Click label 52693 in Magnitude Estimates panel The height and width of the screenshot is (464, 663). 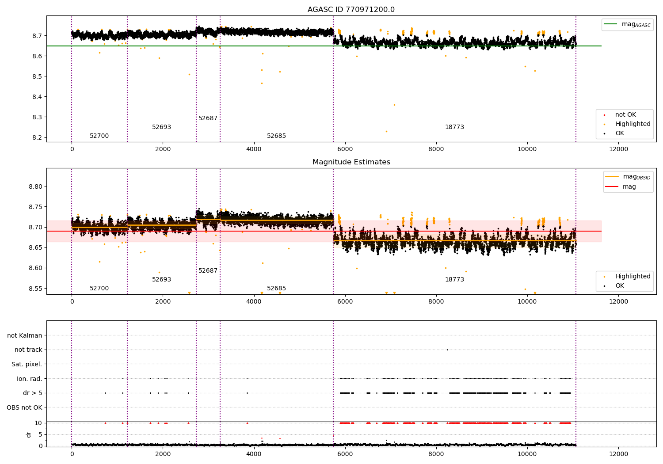pyautogui.click(x=161, y=280)
